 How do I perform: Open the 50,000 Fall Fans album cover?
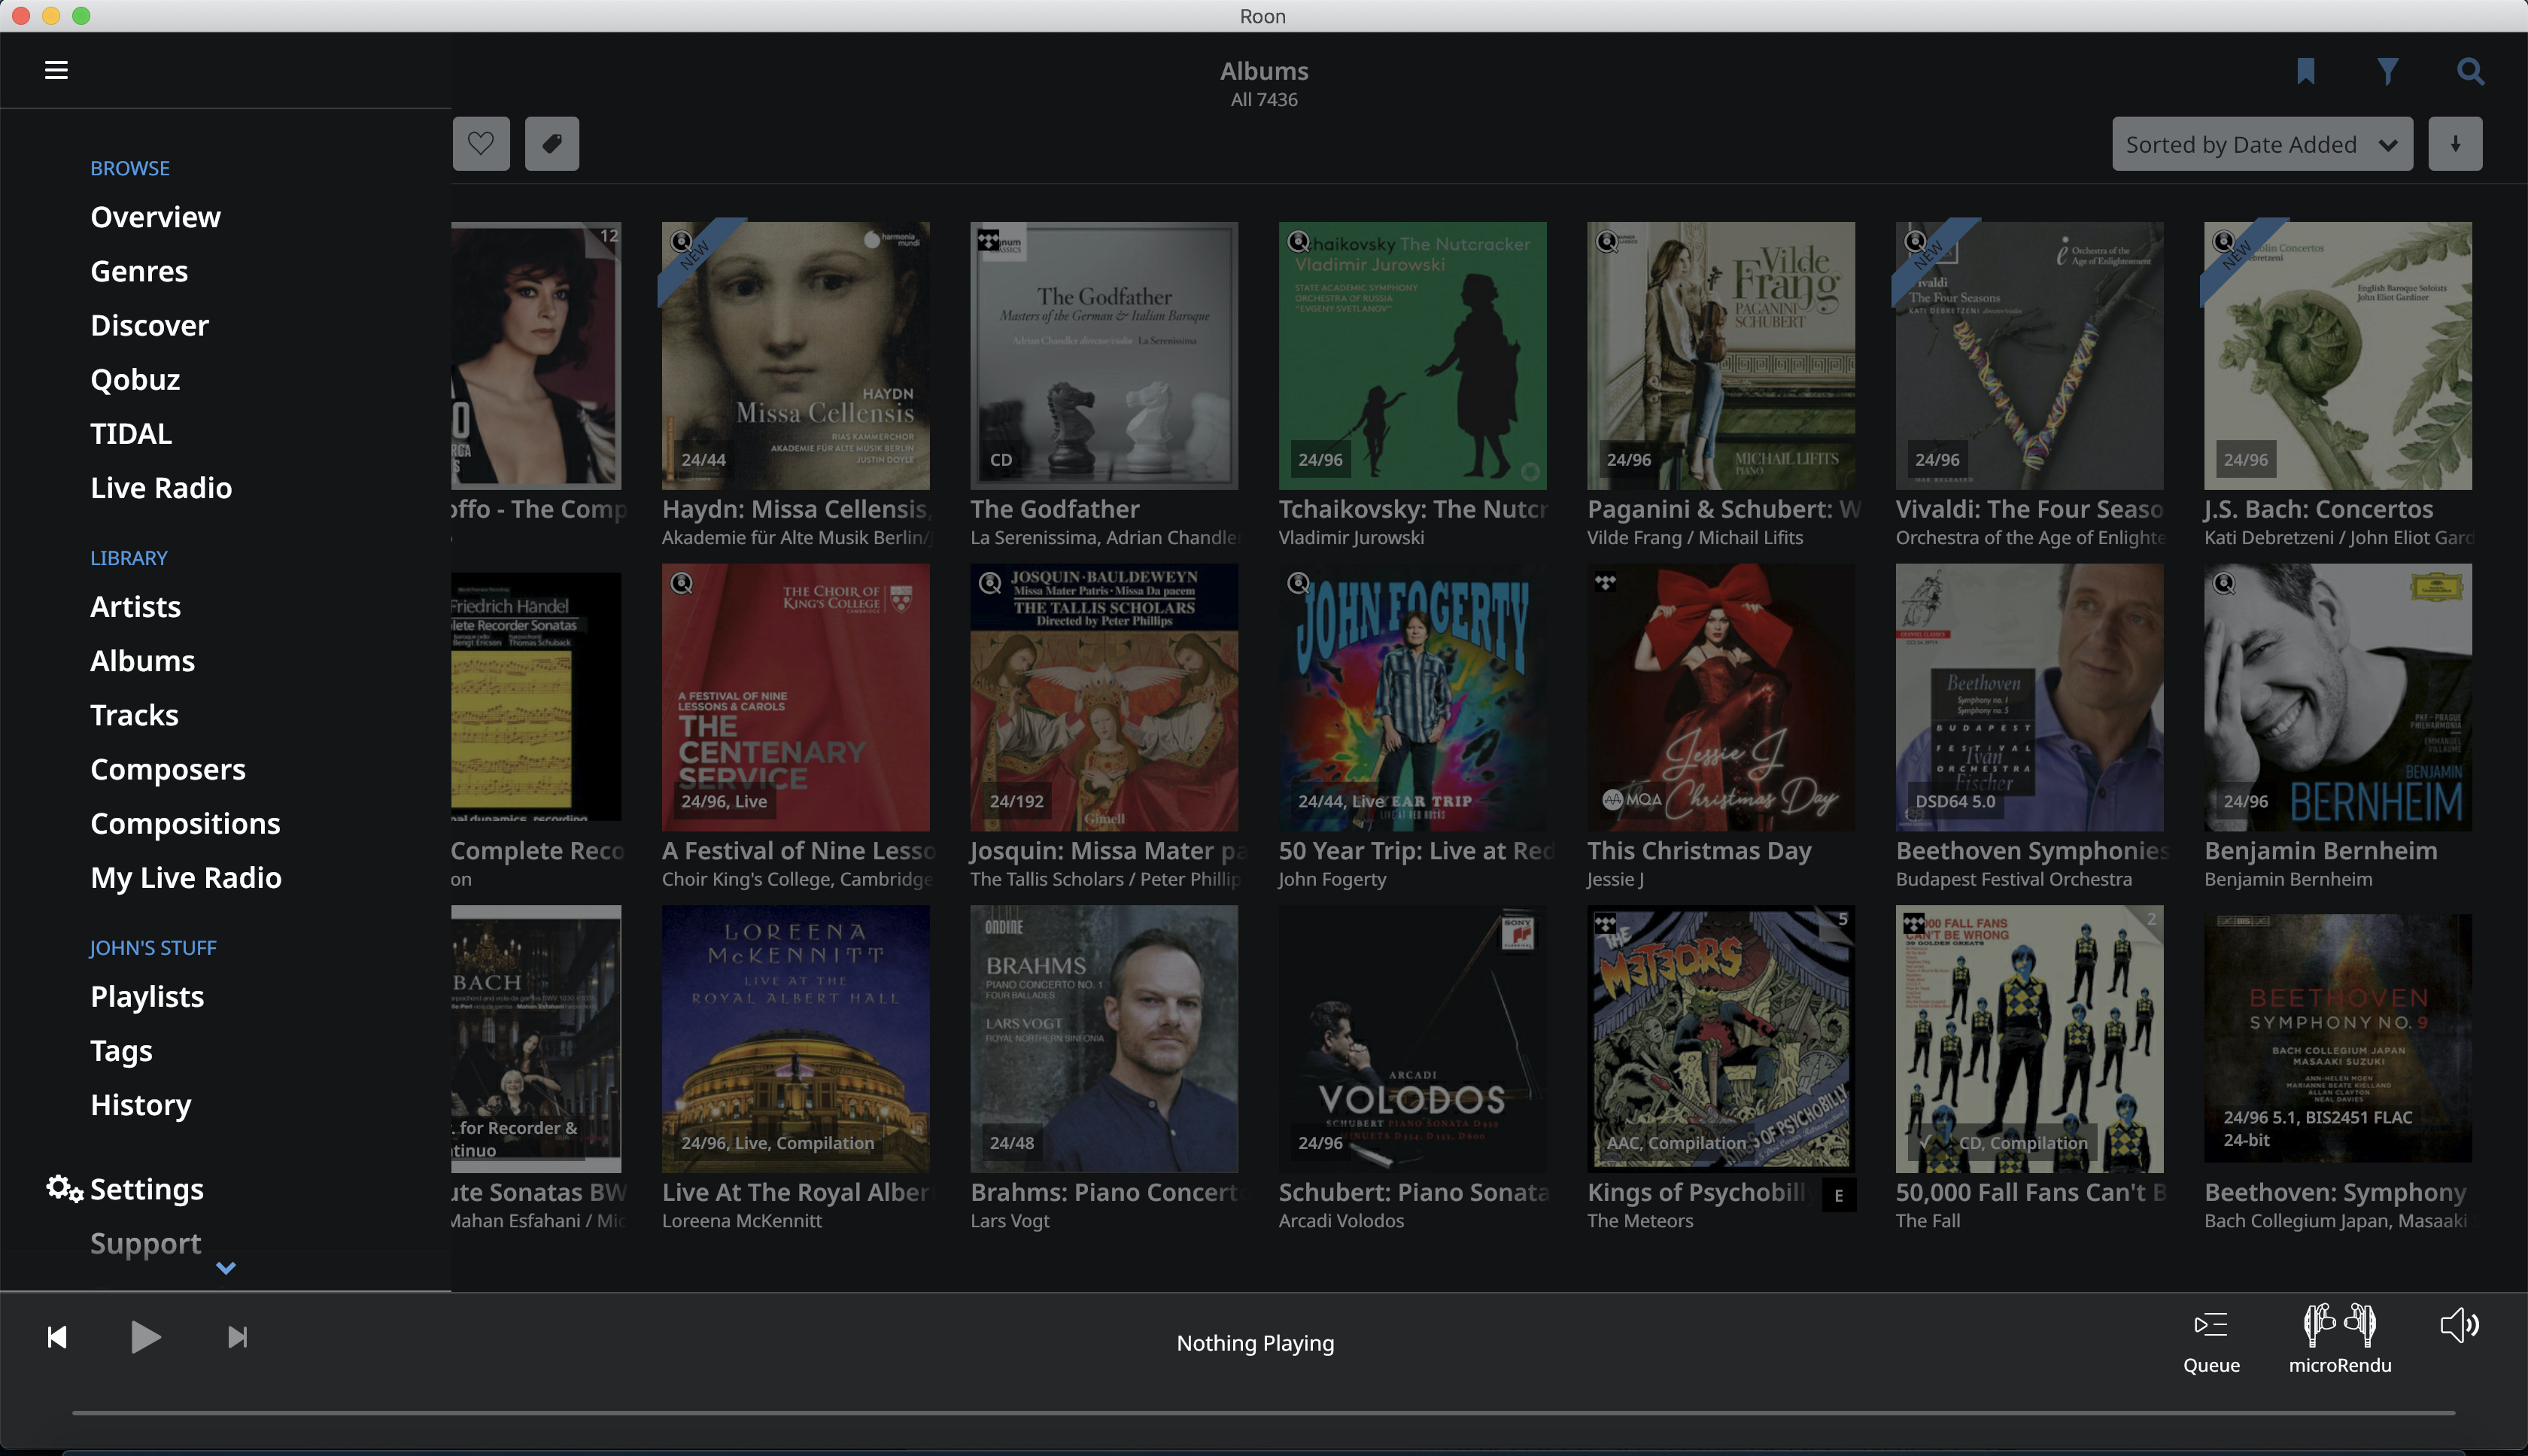(2029, 1039)
